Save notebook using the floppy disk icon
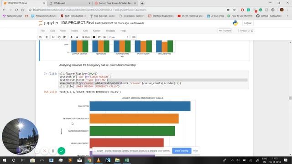Screen dimensions: 292x164 click(x=41, y=37)
